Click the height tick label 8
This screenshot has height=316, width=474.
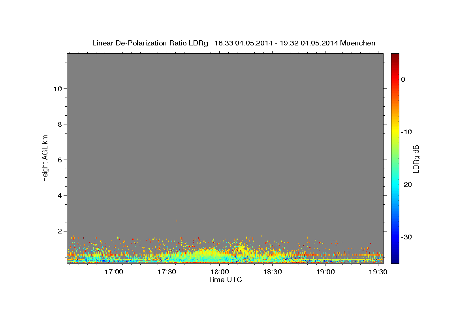coord(59,124)
